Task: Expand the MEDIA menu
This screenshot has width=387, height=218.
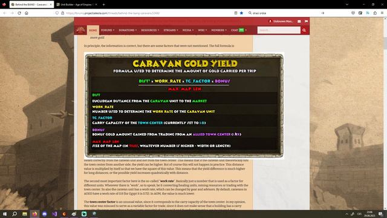Action: point(188,30)
